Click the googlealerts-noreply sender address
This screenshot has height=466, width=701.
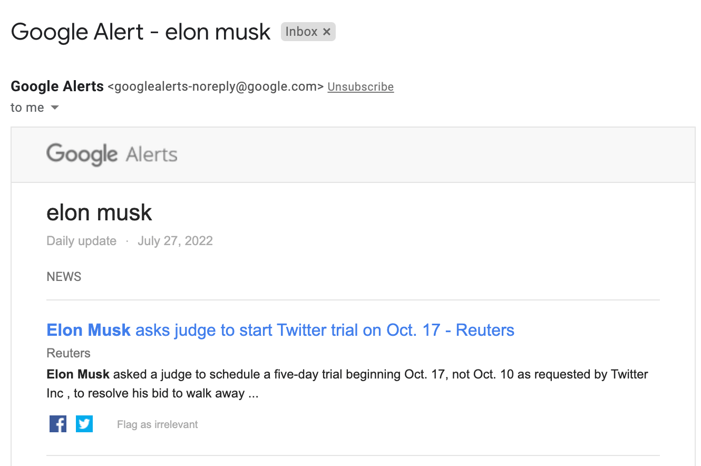pos(215,86)
